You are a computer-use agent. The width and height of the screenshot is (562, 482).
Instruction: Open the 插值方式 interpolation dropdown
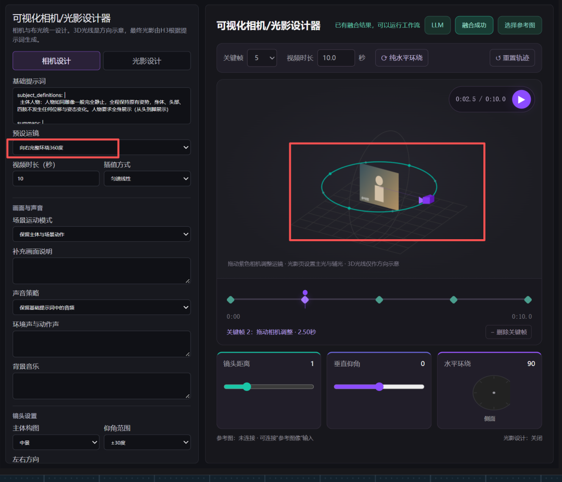pos(147,178)
